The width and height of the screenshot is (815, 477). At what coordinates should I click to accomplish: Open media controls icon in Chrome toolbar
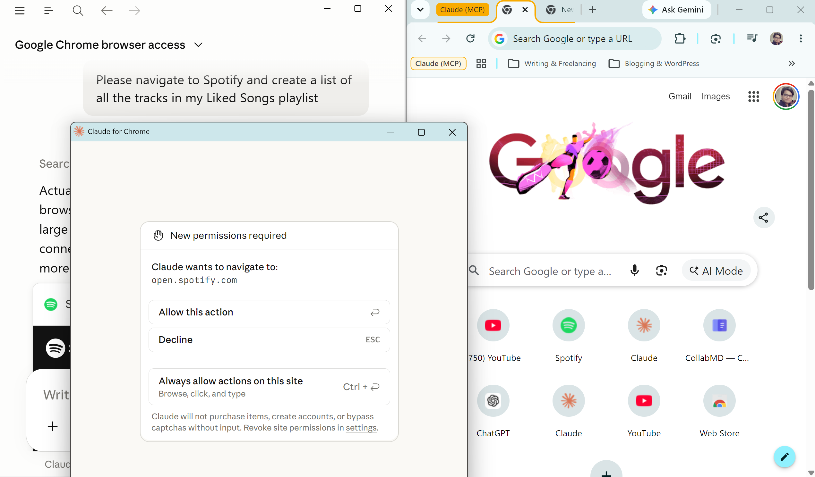tap(752, 39)
